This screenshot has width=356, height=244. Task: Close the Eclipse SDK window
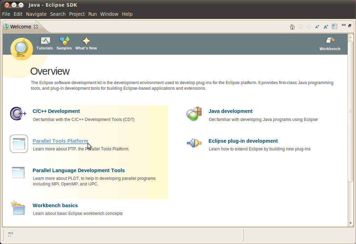click(x=7, y=5)
